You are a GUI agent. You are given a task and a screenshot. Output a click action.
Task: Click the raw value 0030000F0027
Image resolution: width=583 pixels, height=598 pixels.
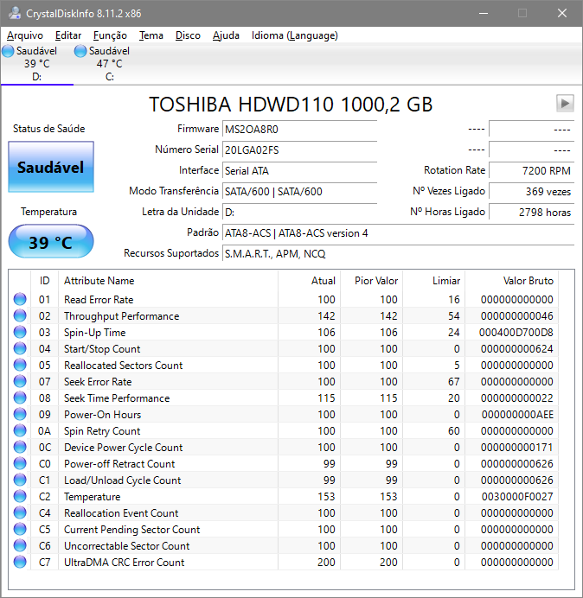[x=517, y=497]
